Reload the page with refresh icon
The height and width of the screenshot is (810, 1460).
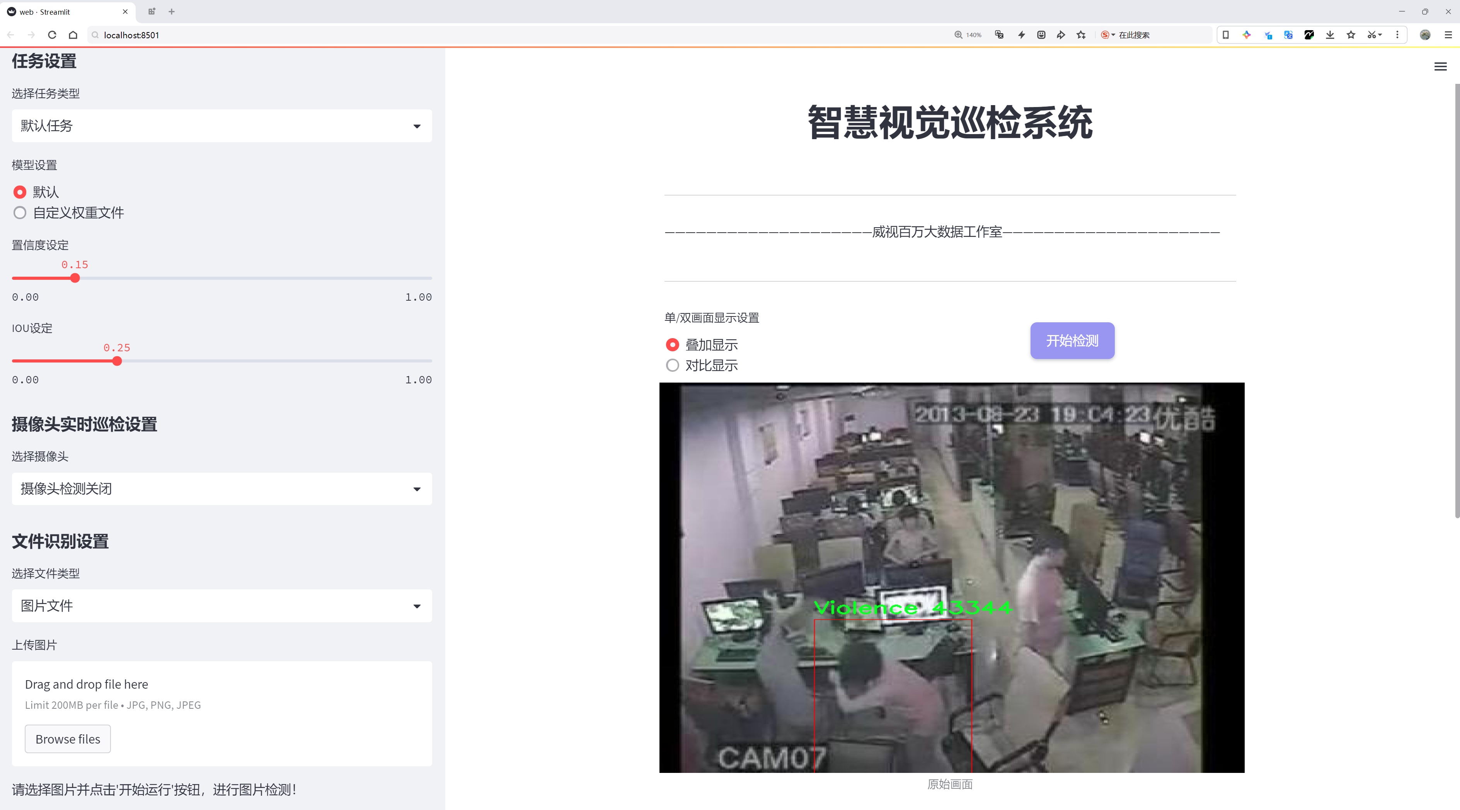52,35
